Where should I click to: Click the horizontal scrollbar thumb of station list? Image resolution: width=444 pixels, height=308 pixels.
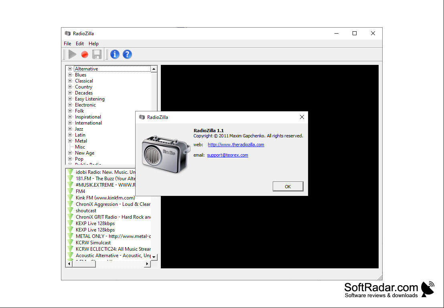point(84,264)
